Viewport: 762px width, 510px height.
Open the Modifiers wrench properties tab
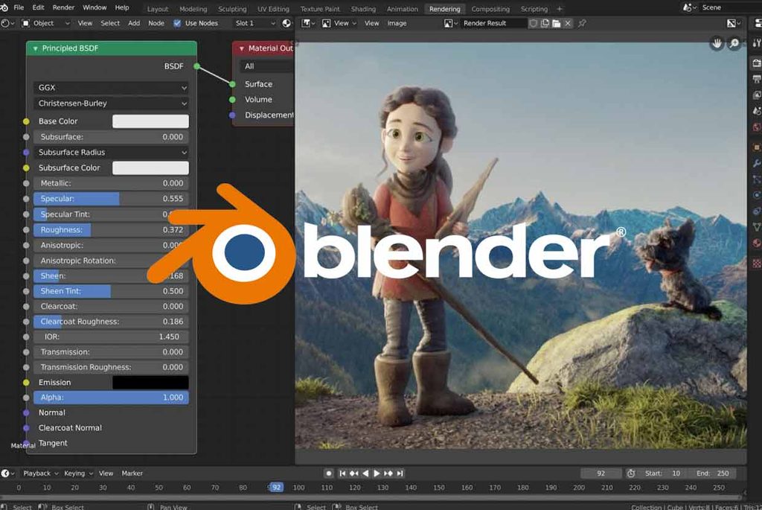pos(757,163)
